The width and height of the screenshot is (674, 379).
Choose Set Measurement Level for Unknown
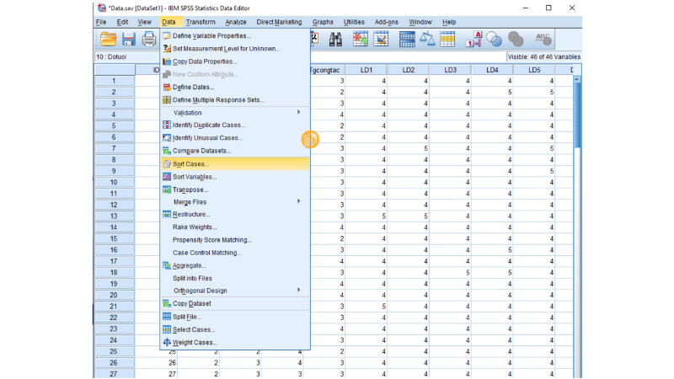coord(235,49)
